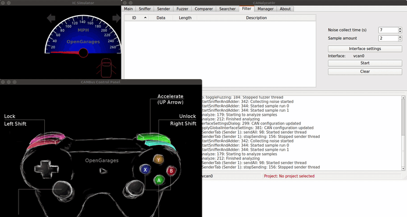Select the Filter tab
Viewport: 407px width, 217px height.
247,9
